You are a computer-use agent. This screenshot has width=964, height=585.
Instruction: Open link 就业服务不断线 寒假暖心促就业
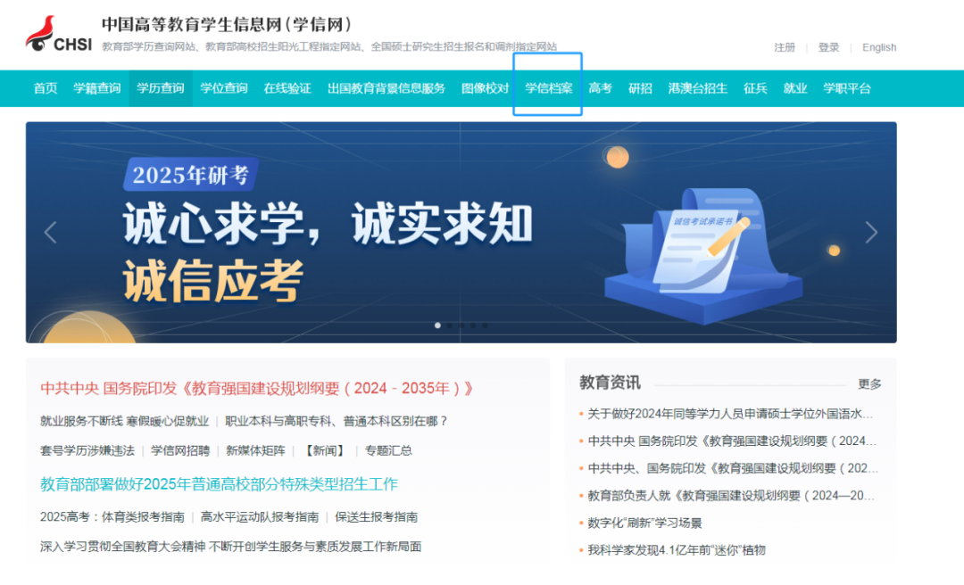tap(124, 421)
